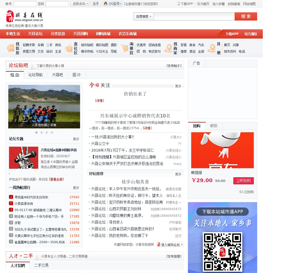
Task: Click the 找商家 location pin icon
Action: coord(168,48)
